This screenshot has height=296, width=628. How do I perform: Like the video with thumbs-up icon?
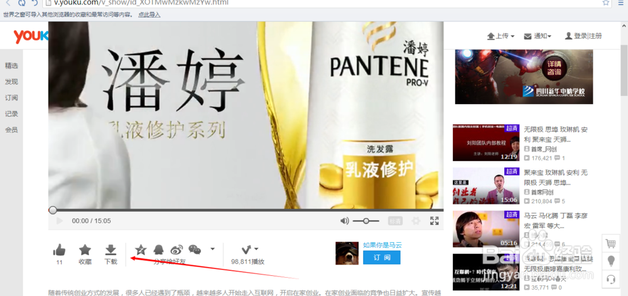coord(59,250)
